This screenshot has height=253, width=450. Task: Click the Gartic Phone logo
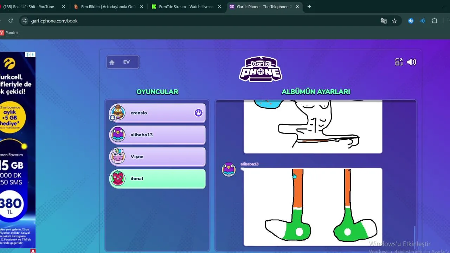pyautogui.click(x=261, y=69)
